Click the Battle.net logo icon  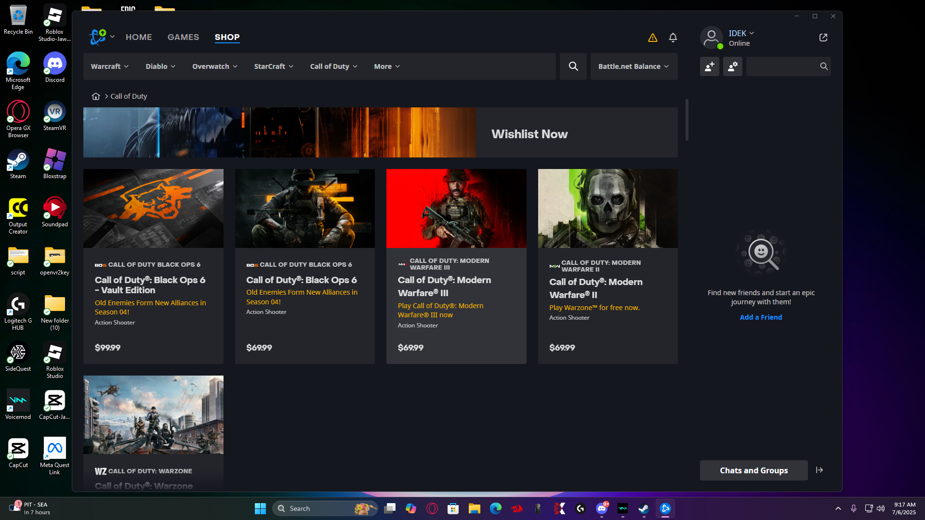tap(98, 37)
